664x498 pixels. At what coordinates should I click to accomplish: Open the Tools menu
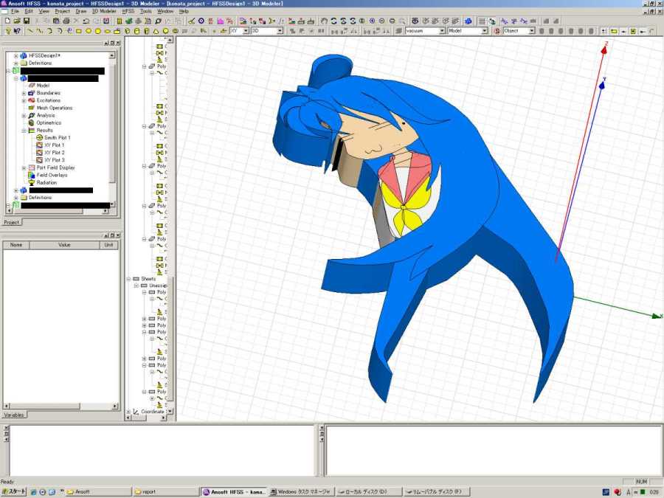pos(145,11)
